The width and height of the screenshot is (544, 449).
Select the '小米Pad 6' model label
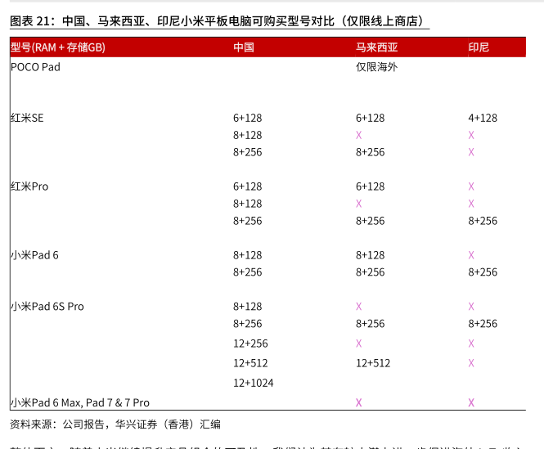[x=34, y=255]
